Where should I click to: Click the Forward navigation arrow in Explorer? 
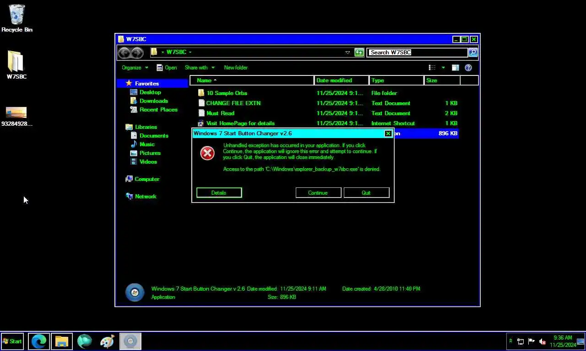[x=137, y=53]
